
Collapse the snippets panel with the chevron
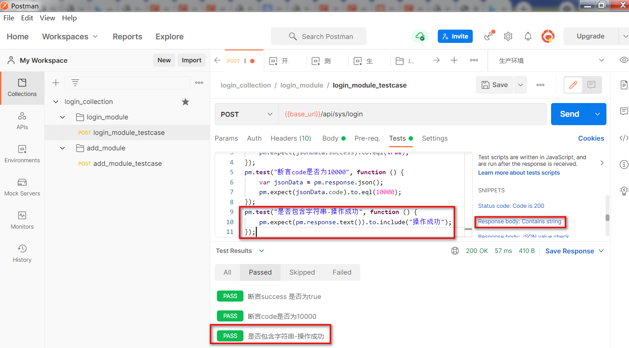[x=602, y=163]
